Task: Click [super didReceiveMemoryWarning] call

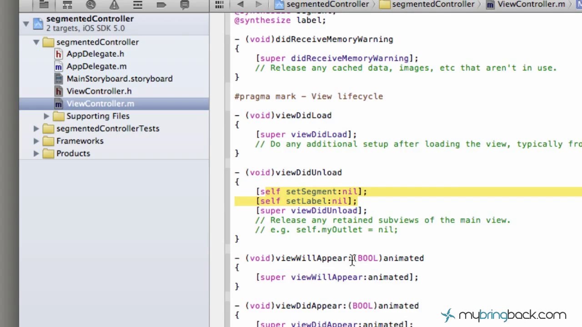Action: tap(337, 59)
